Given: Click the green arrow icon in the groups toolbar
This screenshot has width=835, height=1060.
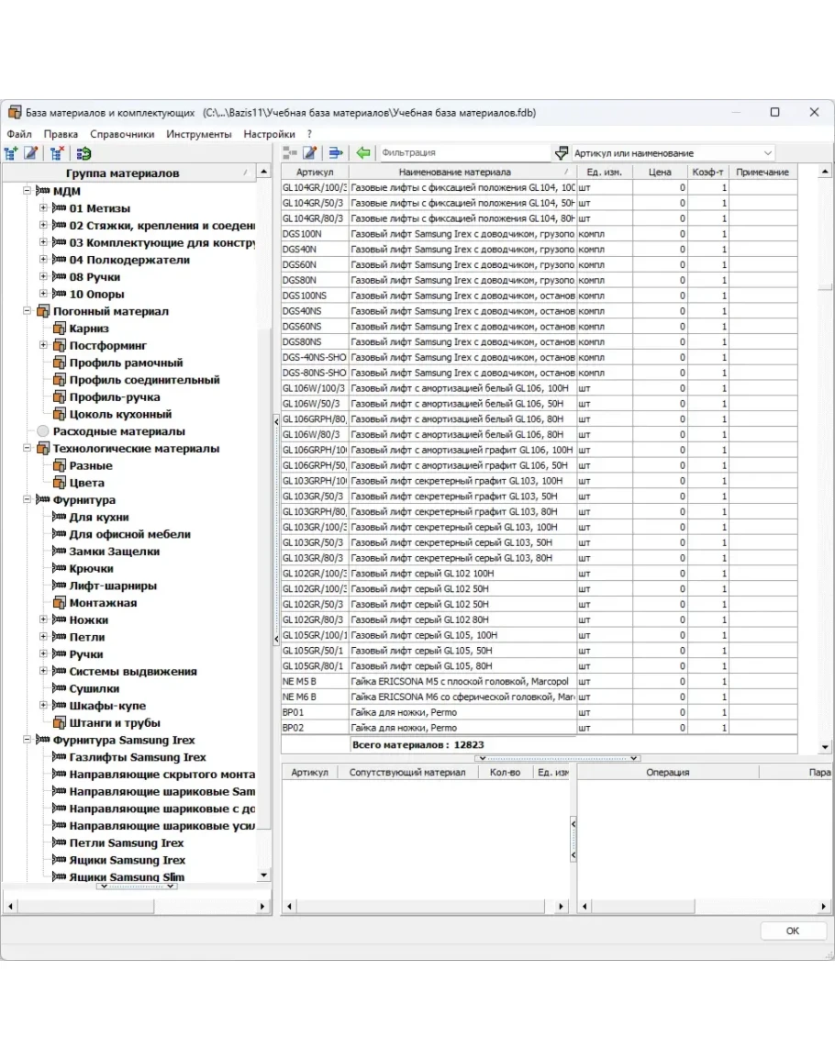Looking at the screenshot, I should coord(84,153).
